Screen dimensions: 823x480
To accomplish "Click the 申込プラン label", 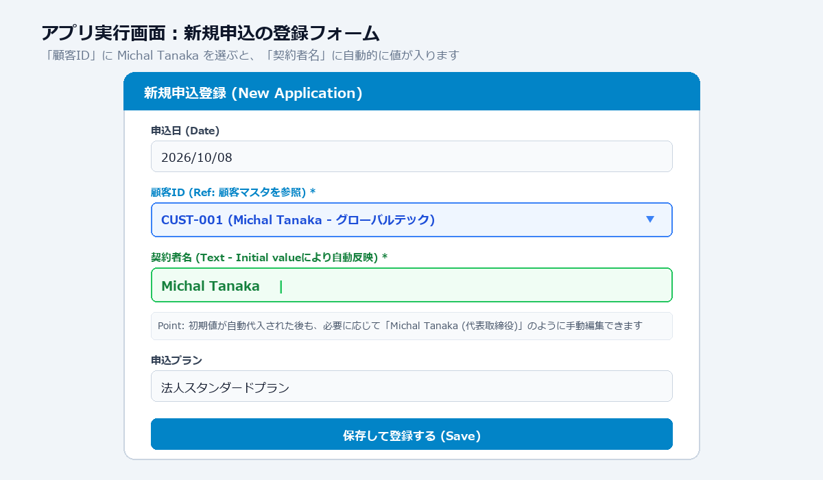I will point(176,360).
